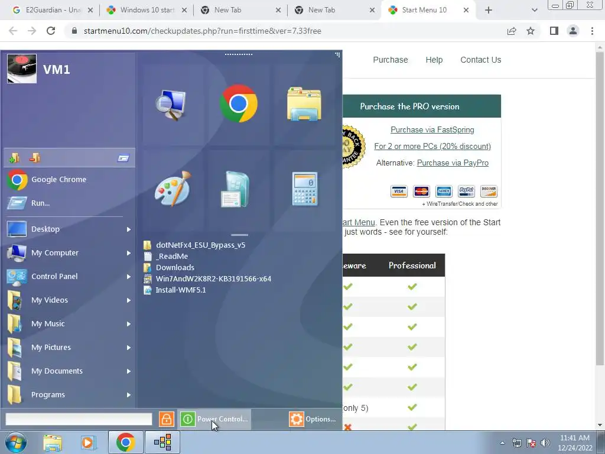Reload the page in Chrome
The height and width of the screenshot is (454, 605).
(x=51, y=31)
